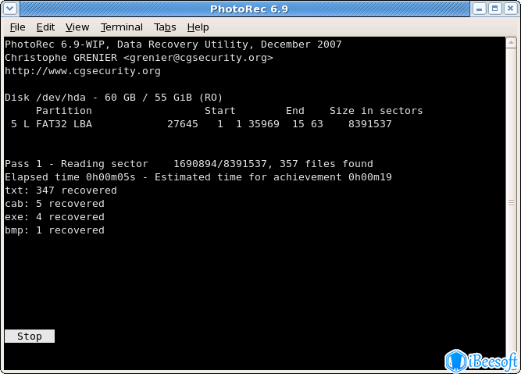This screenshot has height=374, width=521.
Task: Click the 'Christophe GRENIER' author name
Action: tap(61, 58)
